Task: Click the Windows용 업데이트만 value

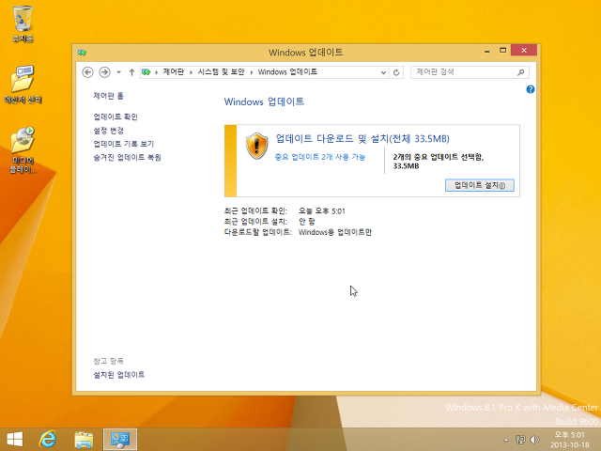Action: (335, 232)
